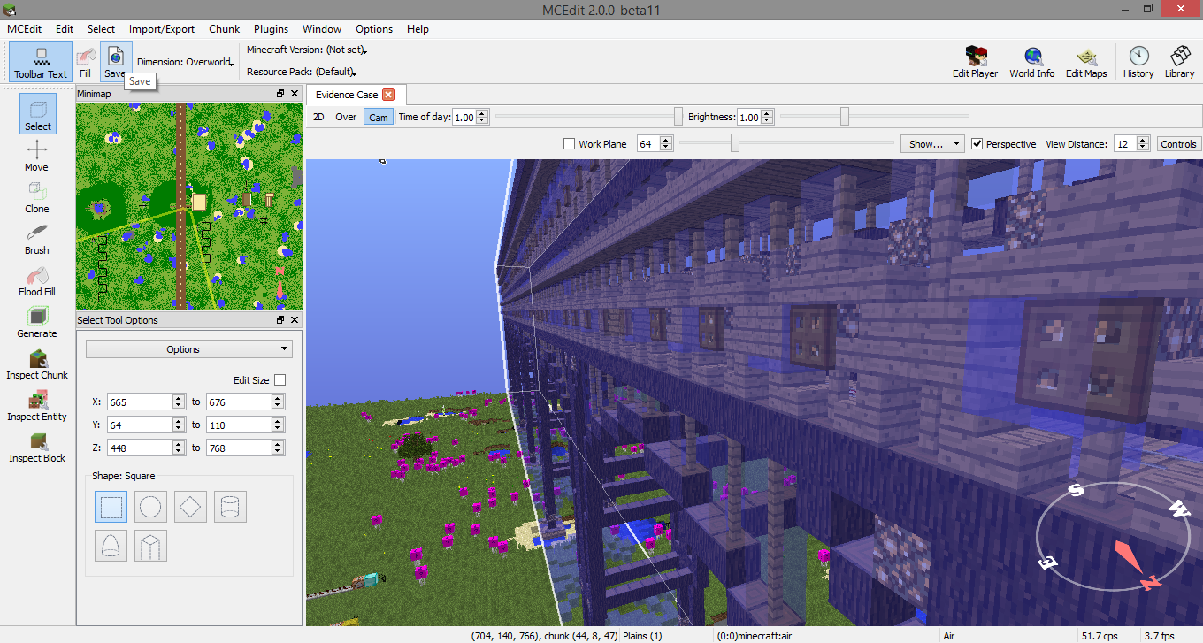Open the Show... dropdown
Image resolution: width=1203 pixels, height=643 pixels.
932,144
